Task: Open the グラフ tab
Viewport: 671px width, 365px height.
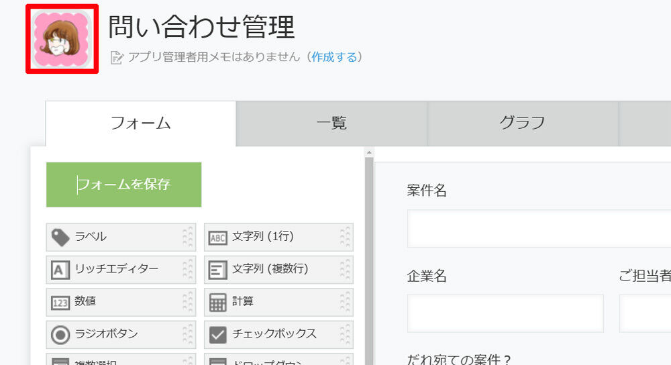Action: pos(522,123)
